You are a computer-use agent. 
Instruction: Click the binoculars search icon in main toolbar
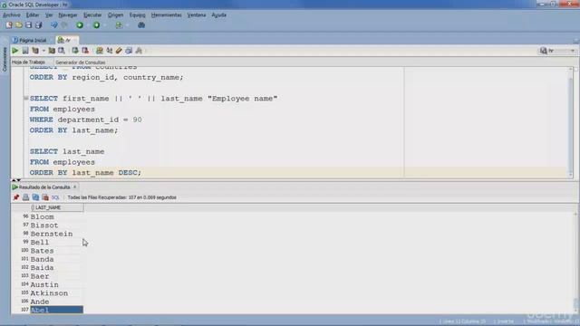141,25
